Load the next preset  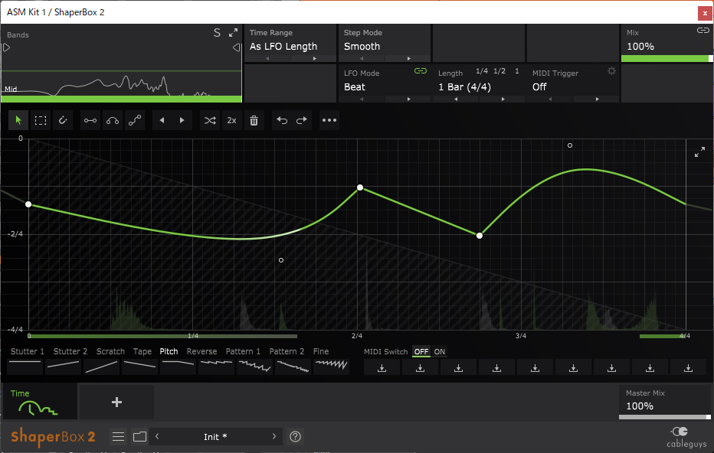click(x=274, y=436)
